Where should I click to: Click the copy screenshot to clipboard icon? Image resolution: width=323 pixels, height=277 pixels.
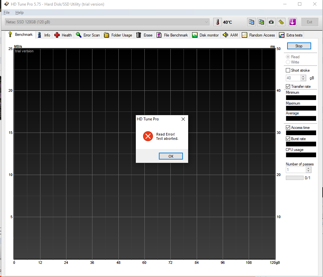point(261,22)
